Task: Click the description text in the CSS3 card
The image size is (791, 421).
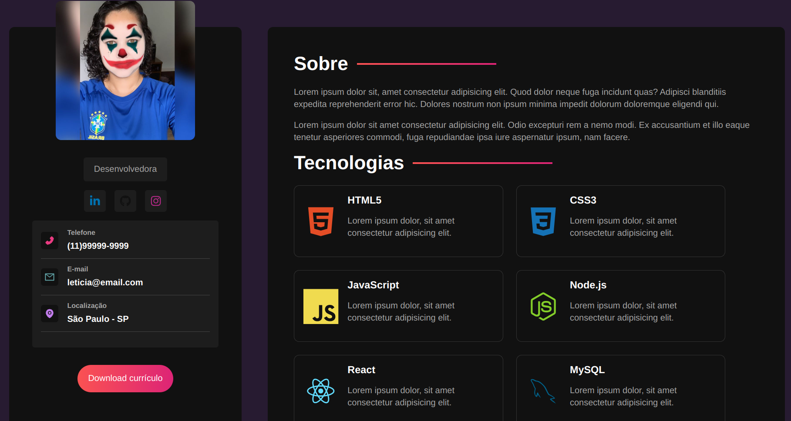Action: 623,227
